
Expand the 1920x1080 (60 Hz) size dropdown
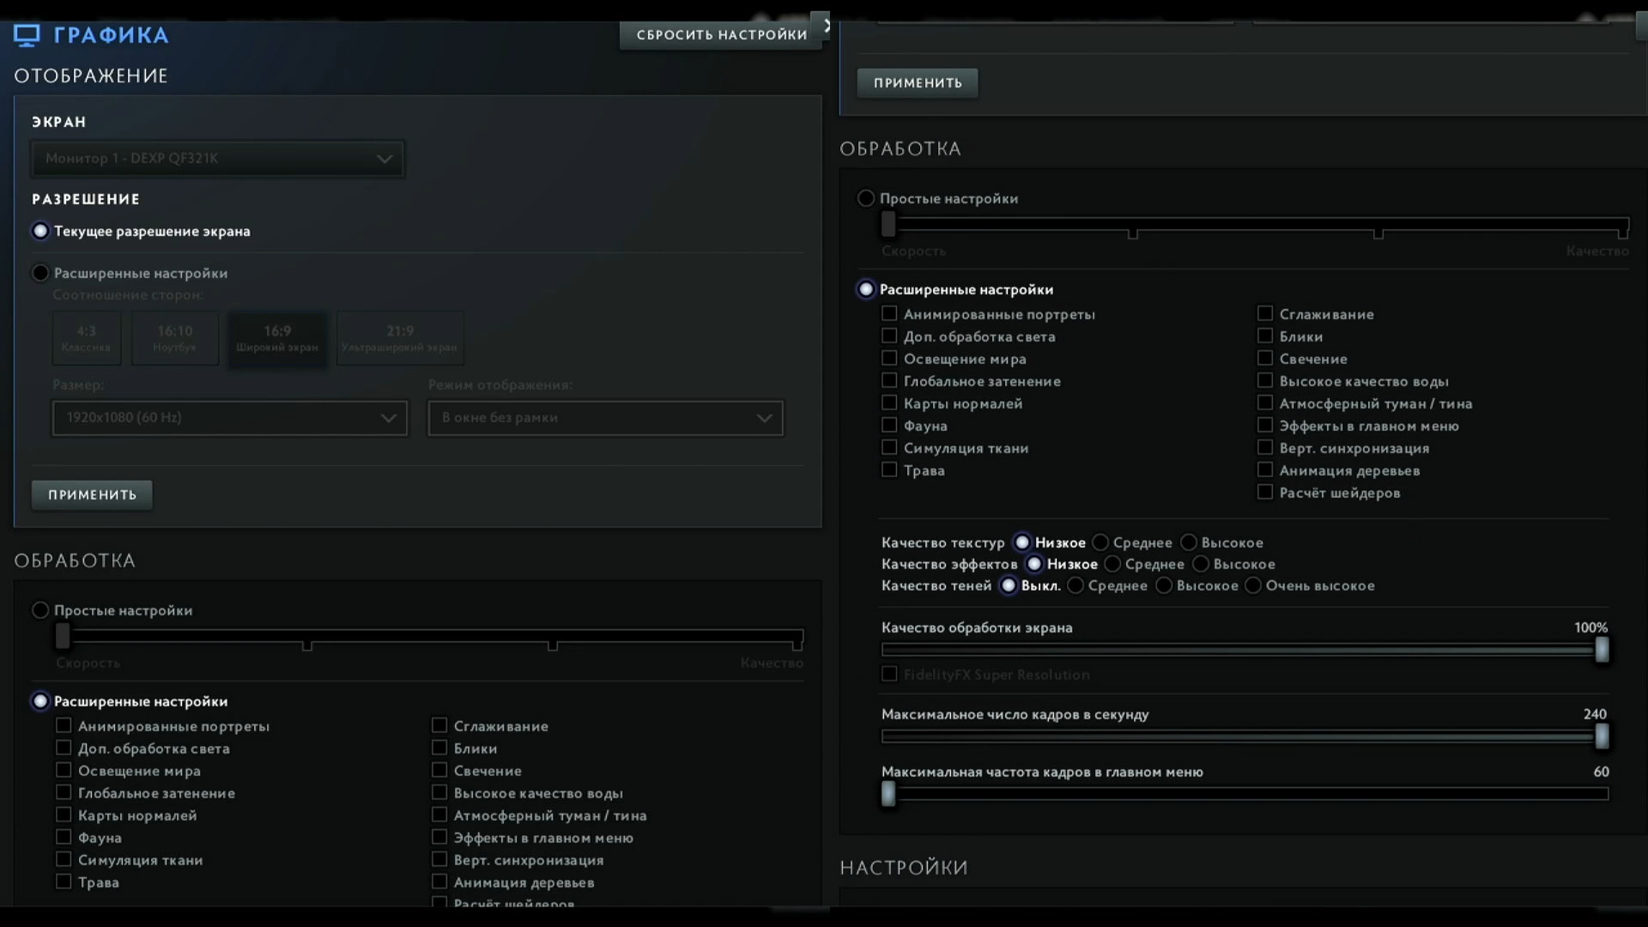tap(229, 418)
